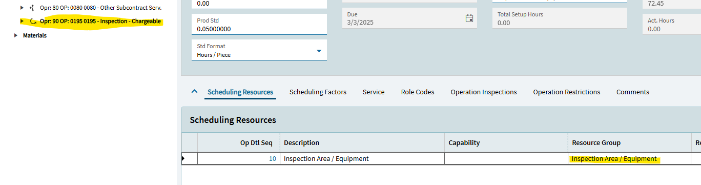Click the row selector arrow in the grid
The image size is (701, 185).
coord(184,159)
